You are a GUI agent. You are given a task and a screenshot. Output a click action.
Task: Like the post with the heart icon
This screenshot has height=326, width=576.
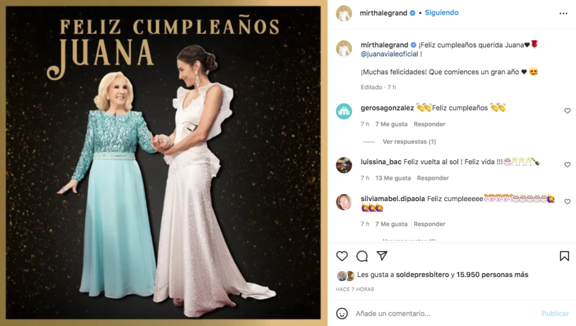(341, 256)
